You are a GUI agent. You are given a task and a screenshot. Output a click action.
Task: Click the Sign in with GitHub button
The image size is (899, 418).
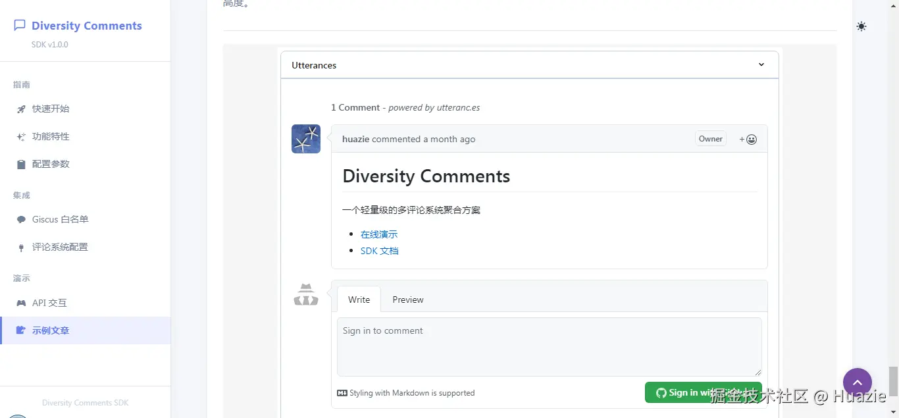pos(704,392)
